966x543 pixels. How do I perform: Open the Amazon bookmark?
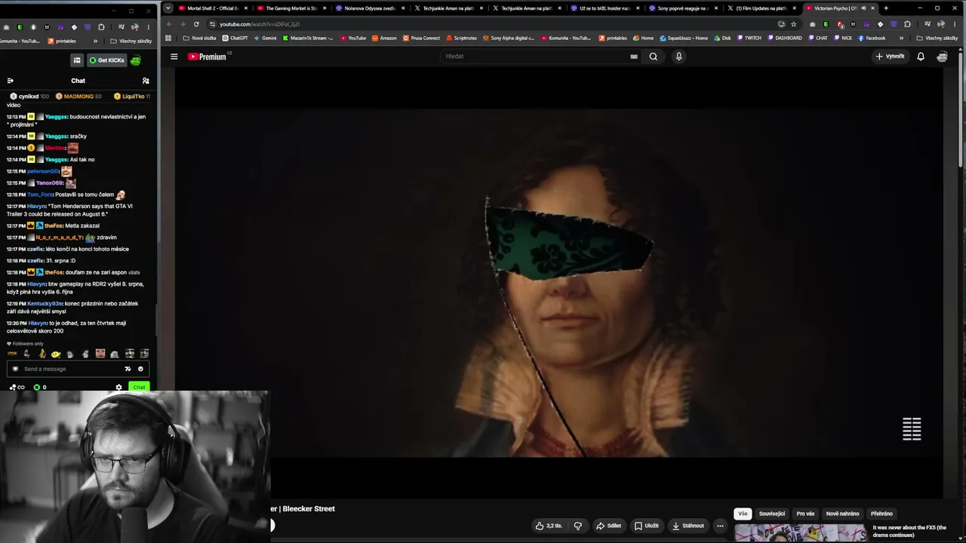pos(384,38)
